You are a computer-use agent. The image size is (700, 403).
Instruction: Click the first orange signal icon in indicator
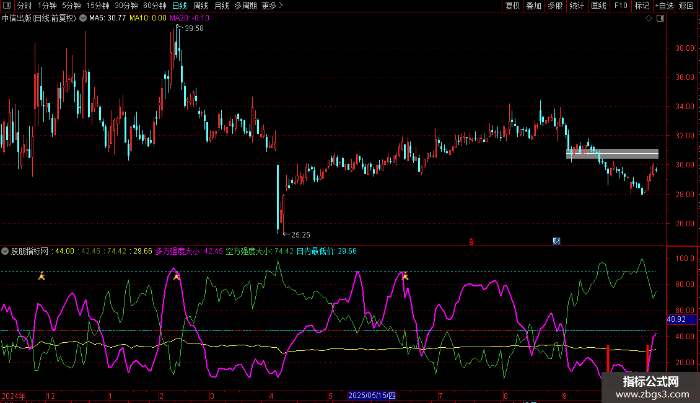pos(42,276)
